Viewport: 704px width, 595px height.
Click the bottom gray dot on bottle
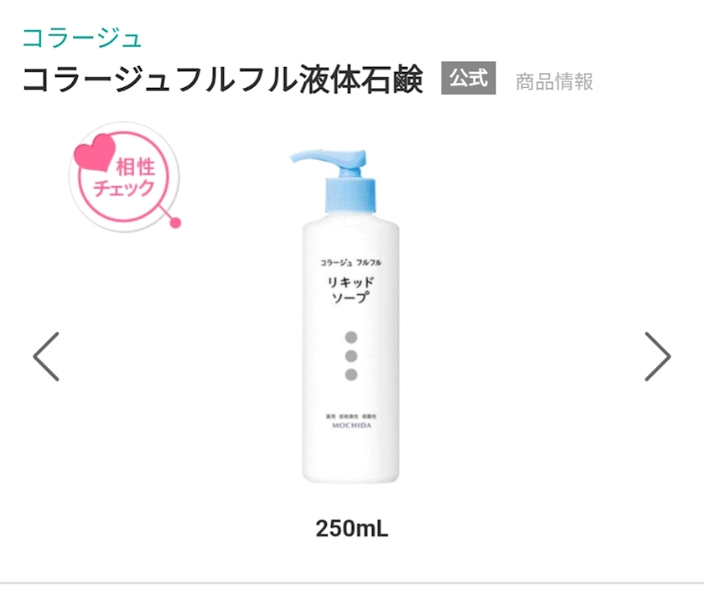pos(351,375)
